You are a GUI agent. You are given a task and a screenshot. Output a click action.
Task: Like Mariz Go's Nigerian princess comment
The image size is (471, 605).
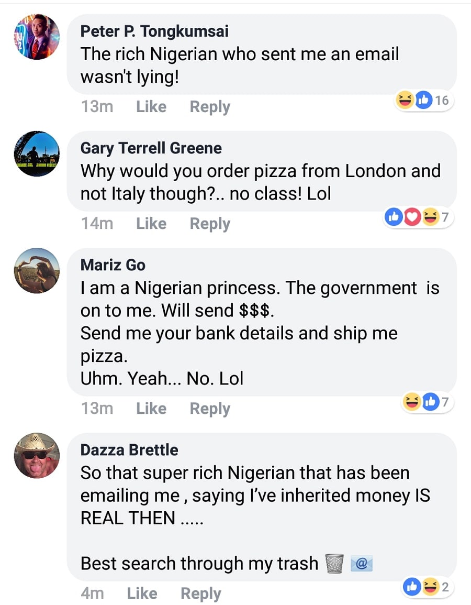pyautogui.click(x=151, y=409)
